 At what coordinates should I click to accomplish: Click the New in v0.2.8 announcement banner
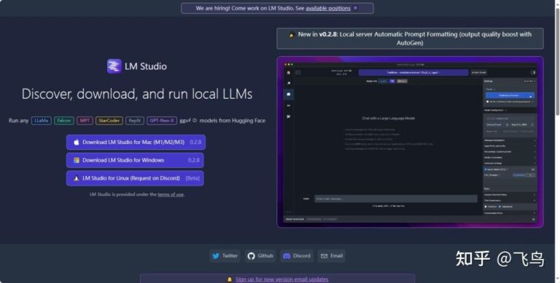410,39
